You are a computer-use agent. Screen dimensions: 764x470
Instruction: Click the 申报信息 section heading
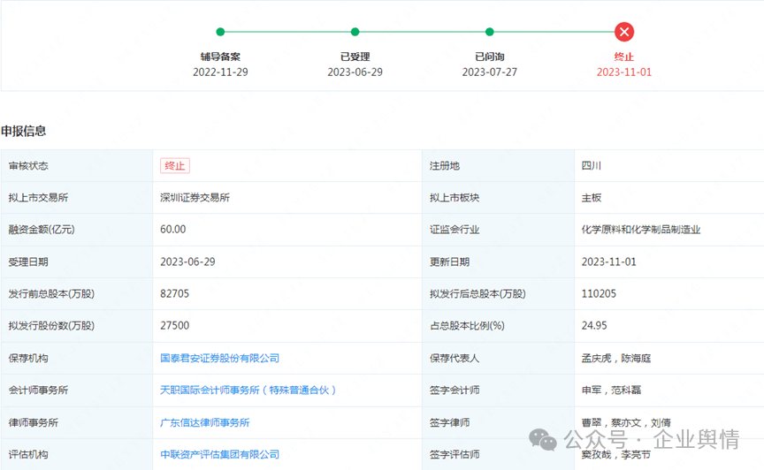click(23, 131)
